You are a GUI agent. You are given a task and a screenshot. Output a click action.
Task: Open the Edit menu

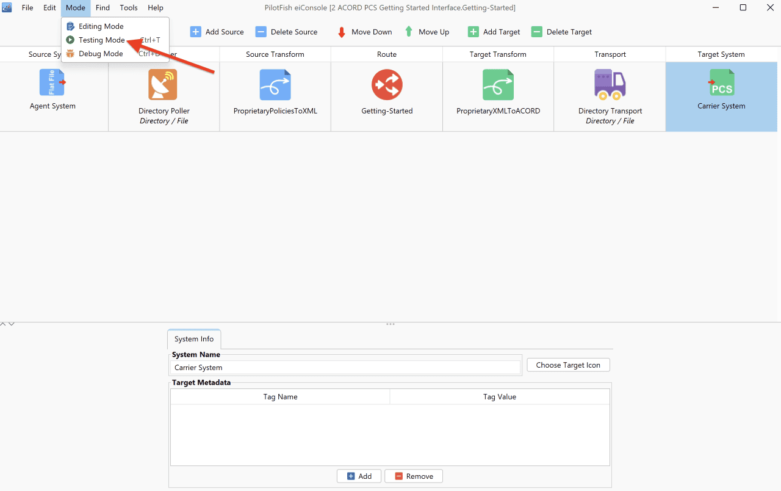tap(49, 8)
